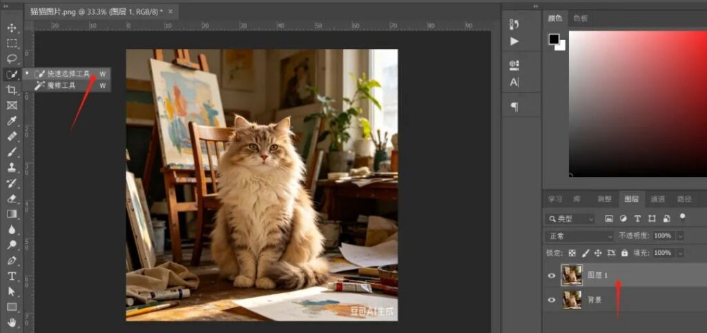Select the Dodge tool

(x=12, y=245)
